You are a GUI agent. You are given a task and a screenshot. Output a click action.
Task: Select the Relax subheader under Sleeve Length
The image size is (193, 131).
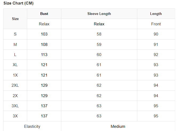pyautogui.click(x=99, y=24)
